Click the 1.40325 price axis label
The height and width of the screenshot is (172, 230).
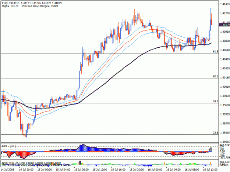coord(225,68)
